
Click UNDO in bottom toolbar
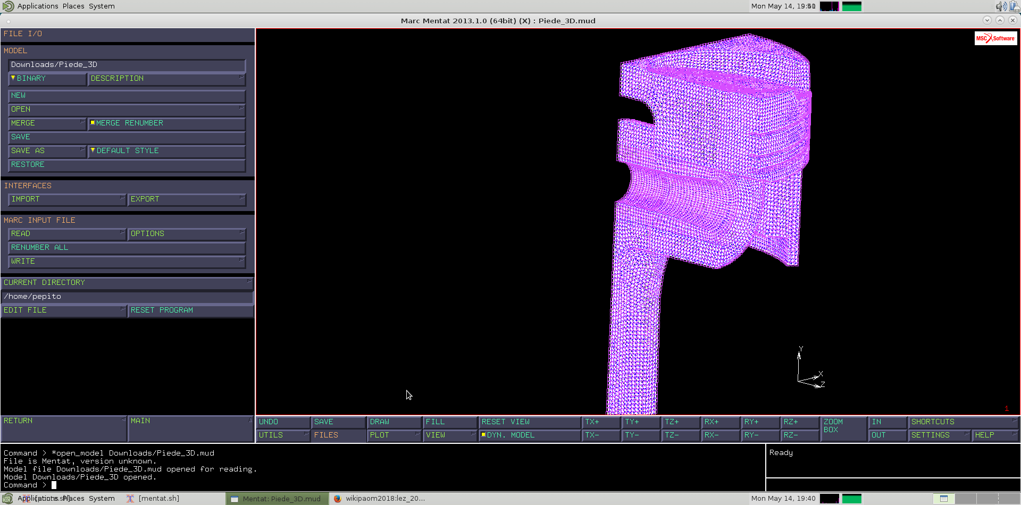point(283,422)
